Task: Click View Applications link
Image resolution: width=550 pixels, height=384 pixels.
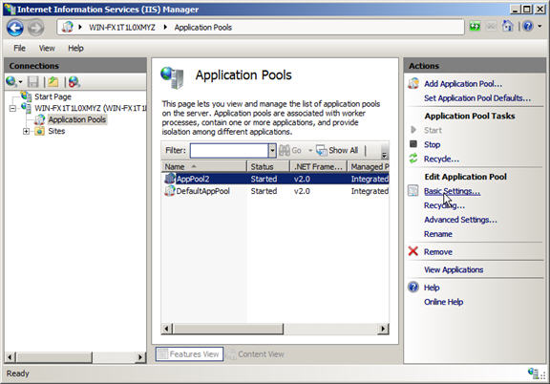Action: click(454, 270)
